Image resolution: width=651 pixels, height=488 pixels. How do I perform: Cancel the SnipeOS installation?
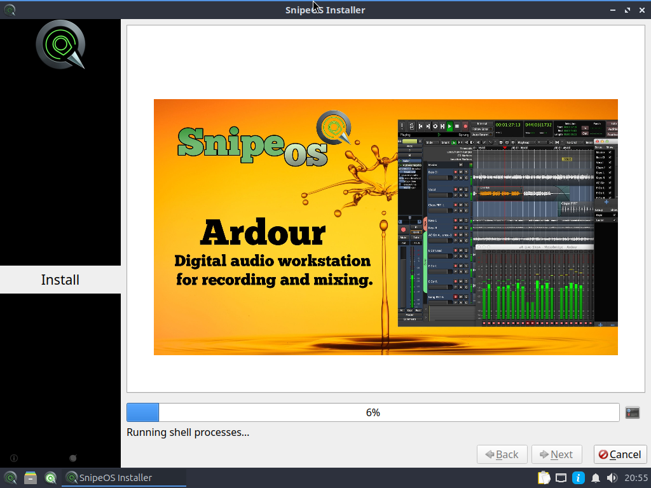tap(620, 454)
